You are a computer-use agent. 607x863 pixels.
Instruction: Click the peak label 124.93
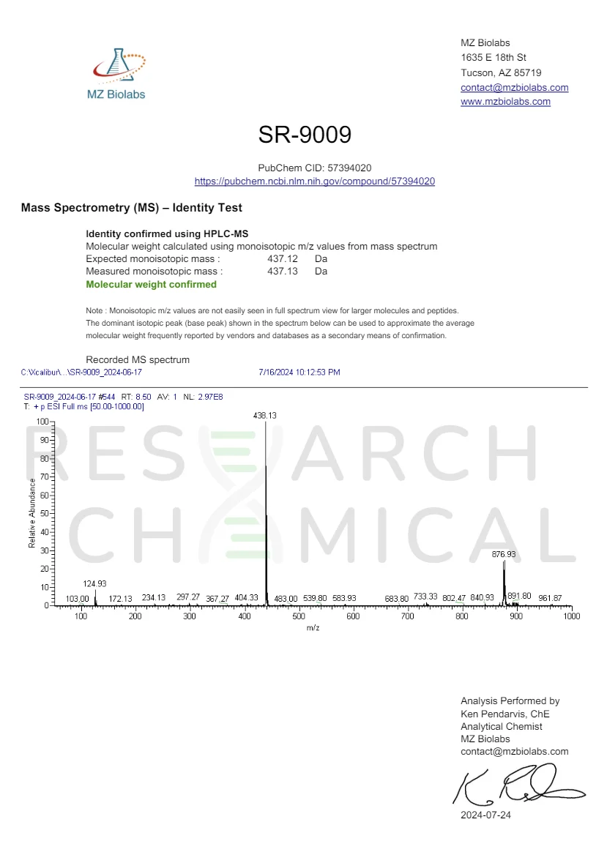click(x=94, y=583)
